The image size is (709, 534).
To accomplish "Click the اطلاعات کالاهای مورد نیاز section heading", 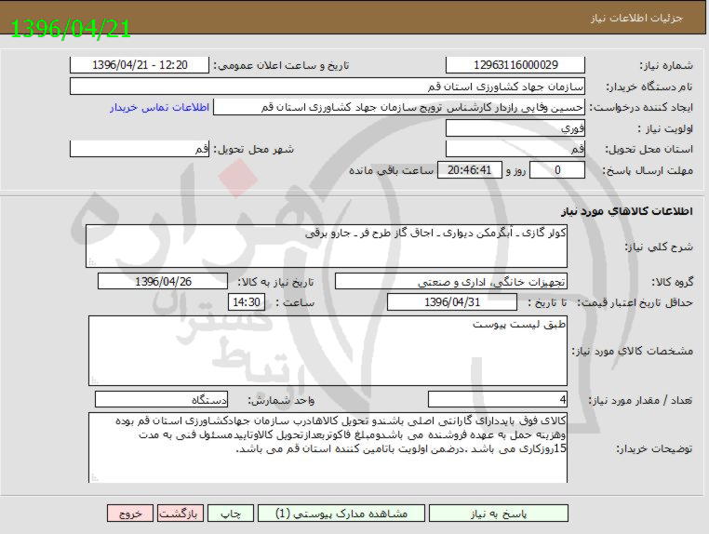I will click(x=627, y=211).
